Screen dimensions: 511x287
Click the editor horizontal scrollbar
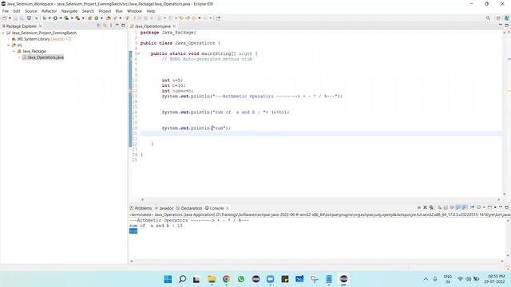(x=320, y=199)
